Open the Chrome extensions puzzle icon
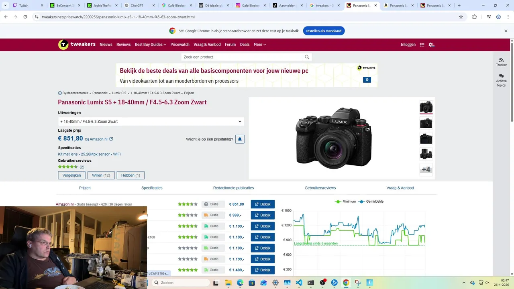Screen dimensions: 514x289 click(474, 17)
